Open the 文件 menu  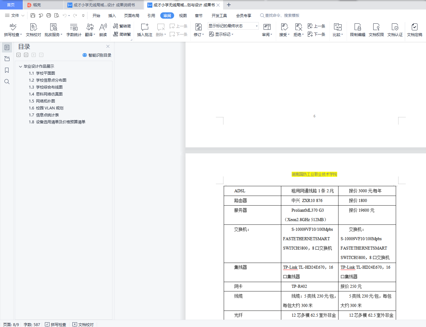tap(15, 15)
